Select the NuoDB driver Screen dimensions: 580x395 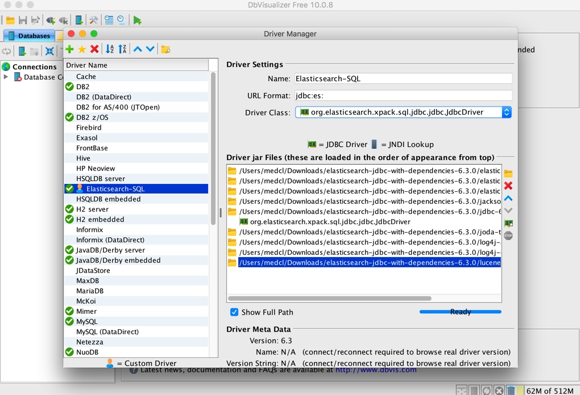pyautogui.click(x=136, y=352)
